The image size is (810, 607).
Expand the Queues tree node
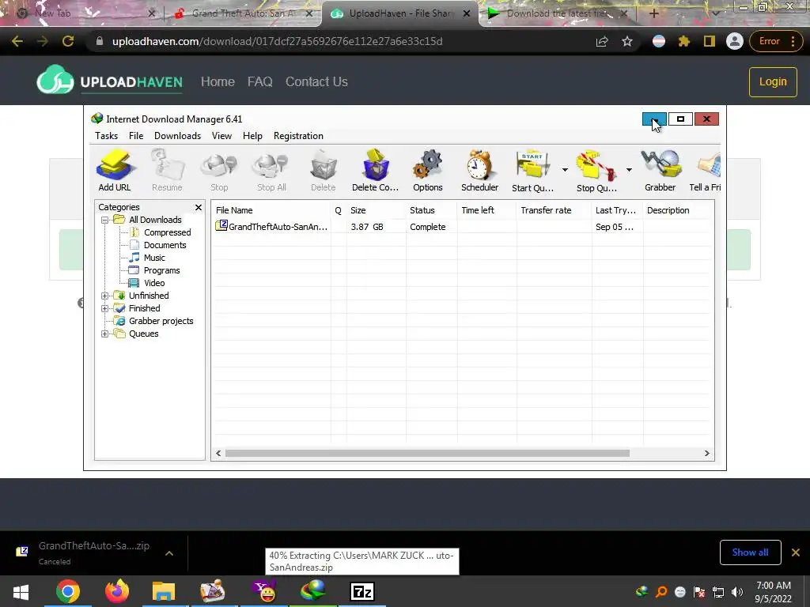(x=105, y=334)
